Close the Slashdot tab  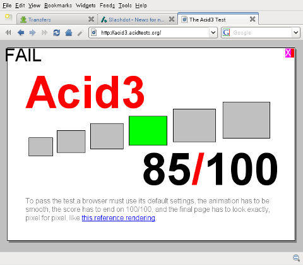click(172, 19)
